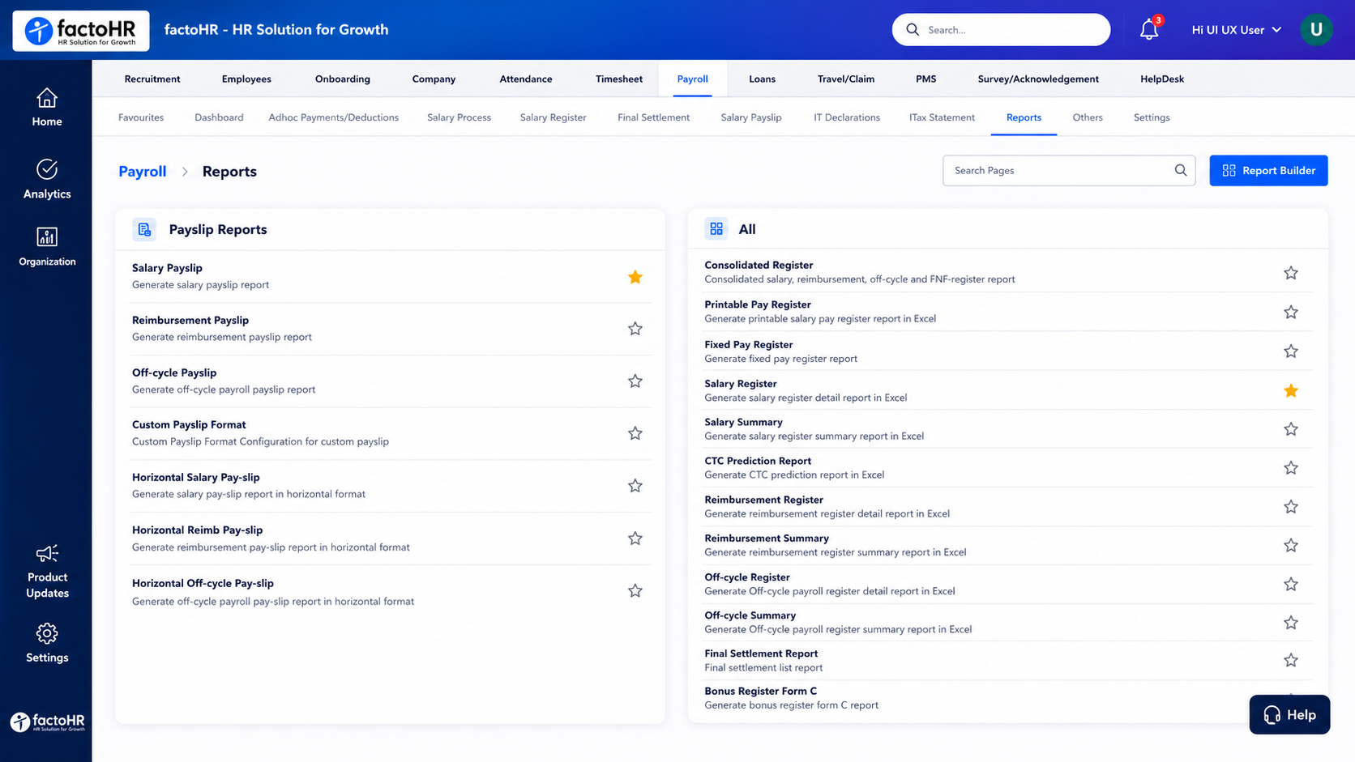Click the Search Pages magnifier icon
1355x762 pixels.
1180,170
